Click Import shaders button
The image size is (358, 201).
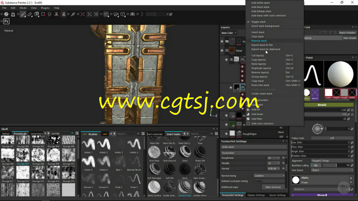(x=347, y=33)
